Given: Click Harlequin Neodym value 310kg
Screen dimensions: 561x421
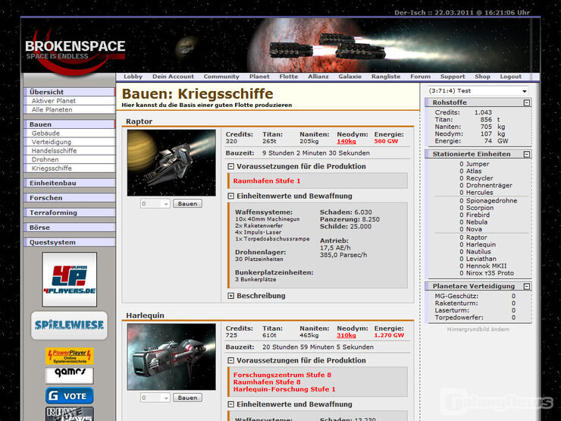Looking at the screenshot, I should click(x=346, y=335).
